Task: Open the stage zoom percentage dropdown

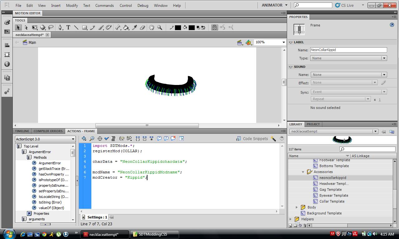Action: [x=283, y=42]
